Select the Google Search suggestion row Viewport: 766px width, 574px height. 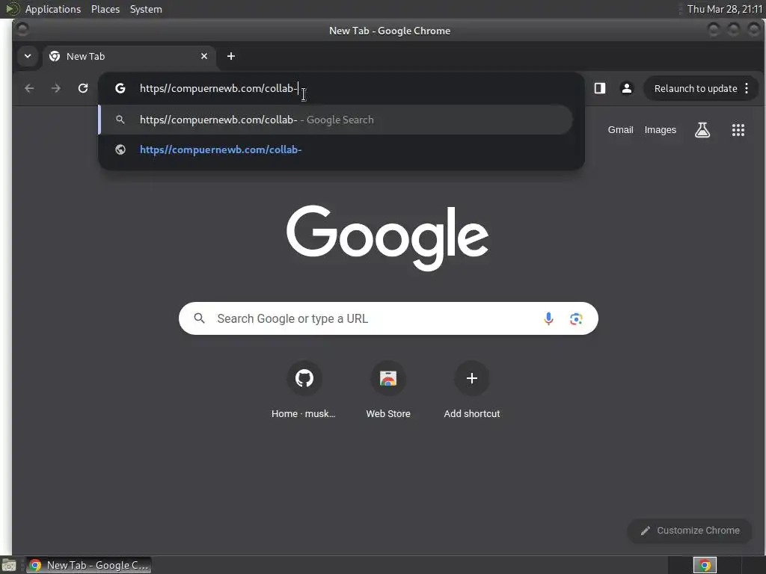click(336, 120)
